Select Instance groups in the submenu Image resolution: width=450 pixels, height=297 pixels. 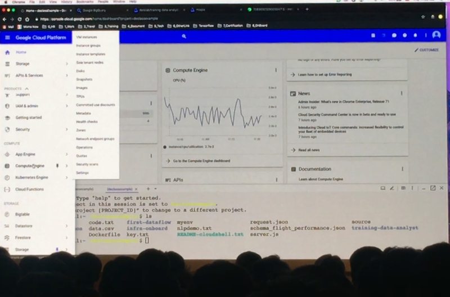(88, 46)
